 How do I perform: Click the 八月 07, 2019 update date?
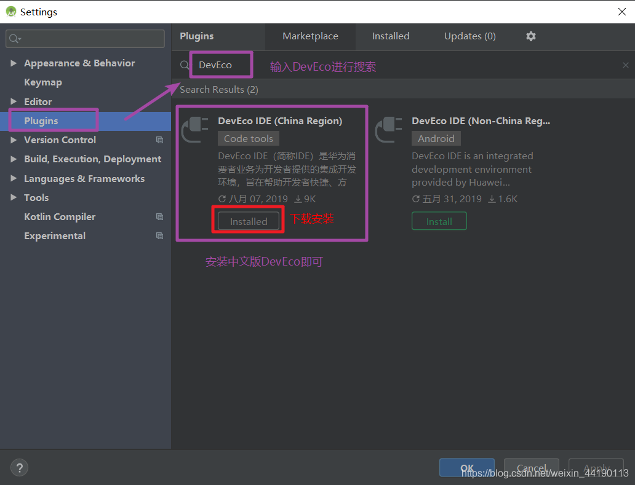(x=253, y=199)
